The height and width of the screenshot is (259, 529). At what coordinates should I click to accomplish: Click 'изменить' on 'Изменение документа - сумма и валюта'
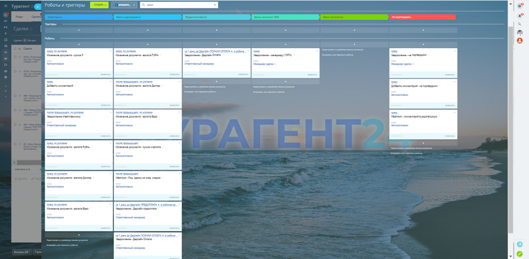click(x=174, y=167)
